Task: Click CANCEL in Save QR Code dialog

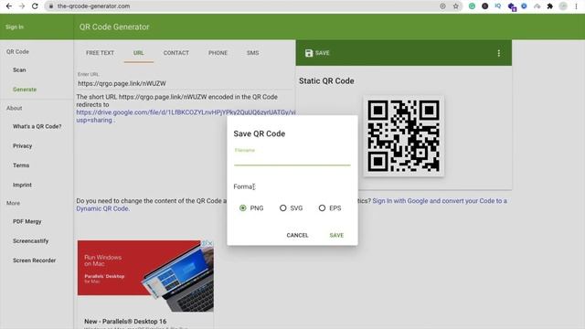Action: coord(297,235)
